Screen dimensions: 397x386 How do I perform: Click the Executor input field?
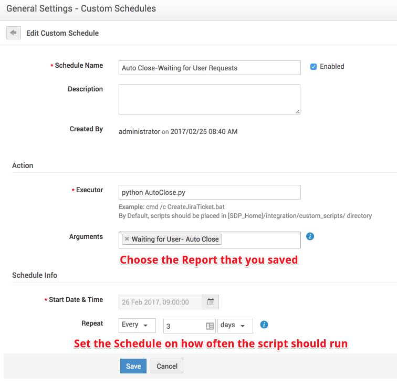pos(209,192)
